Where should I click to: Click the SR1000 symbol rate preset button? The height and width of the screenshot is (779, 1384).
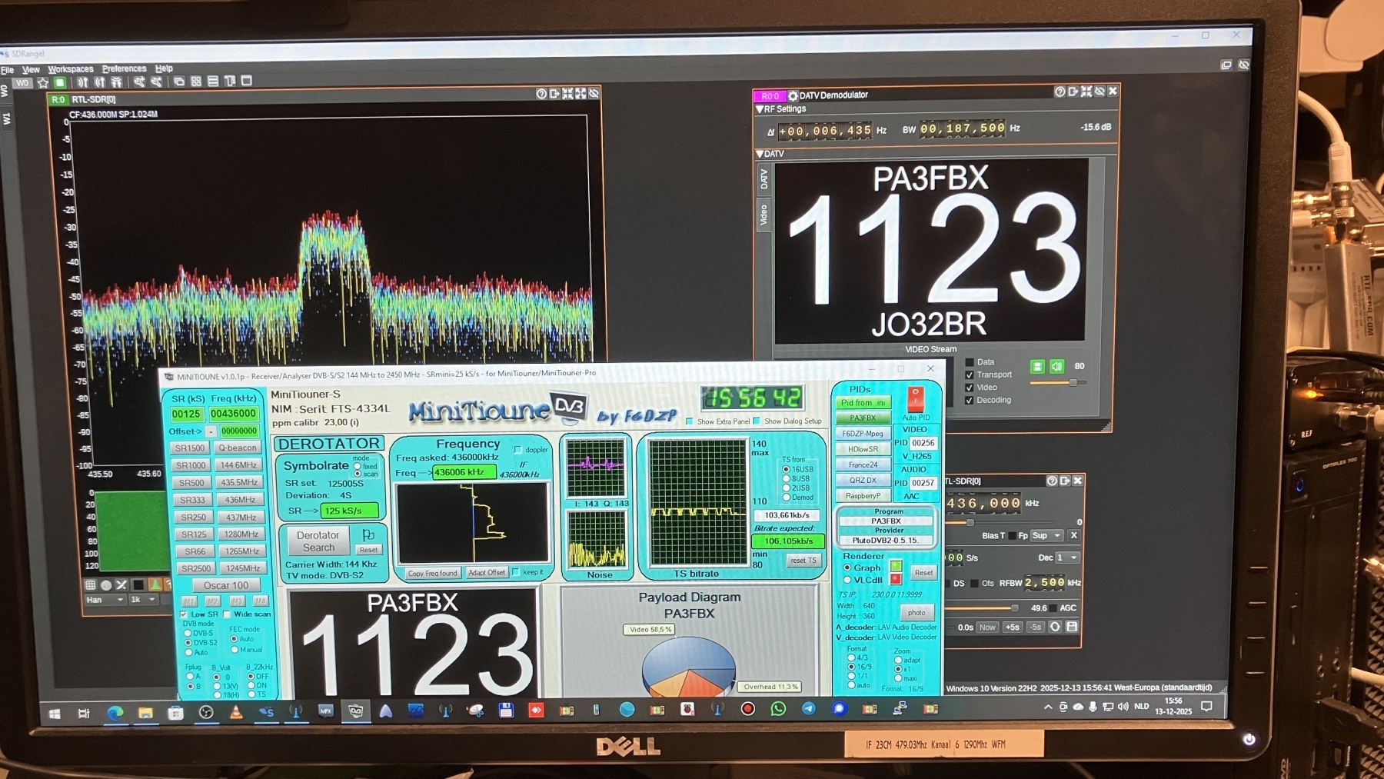click(x=191, y=465)
